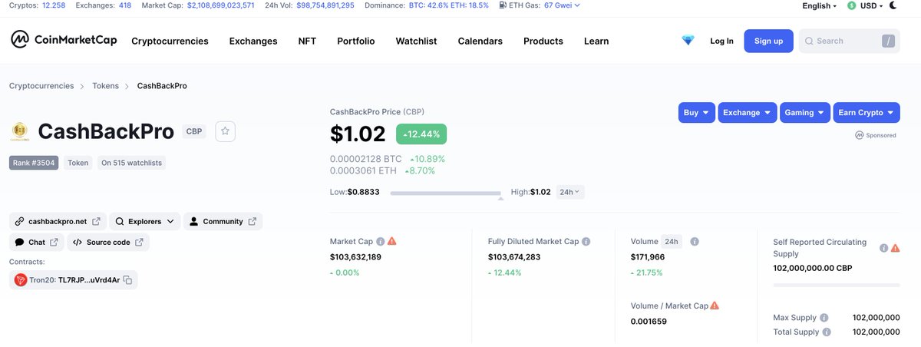Click the Tron20 network icon

pyautogui.click(x=21, y=280)
